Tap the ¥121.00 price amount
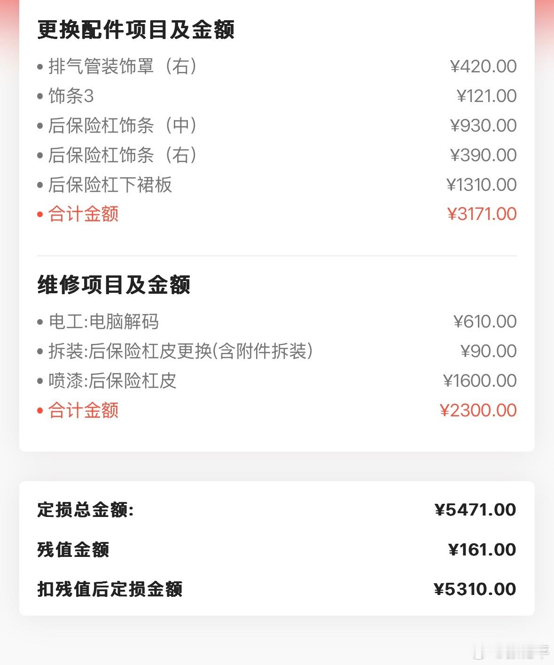Screen dimensions: 554x665 [486, 96]
